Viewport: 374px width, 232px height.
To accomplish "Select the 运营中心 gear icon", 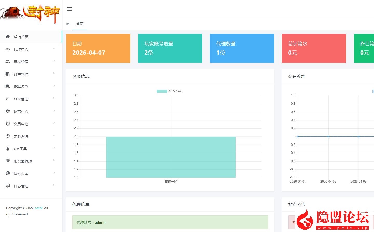I will [x=8, y=111].
